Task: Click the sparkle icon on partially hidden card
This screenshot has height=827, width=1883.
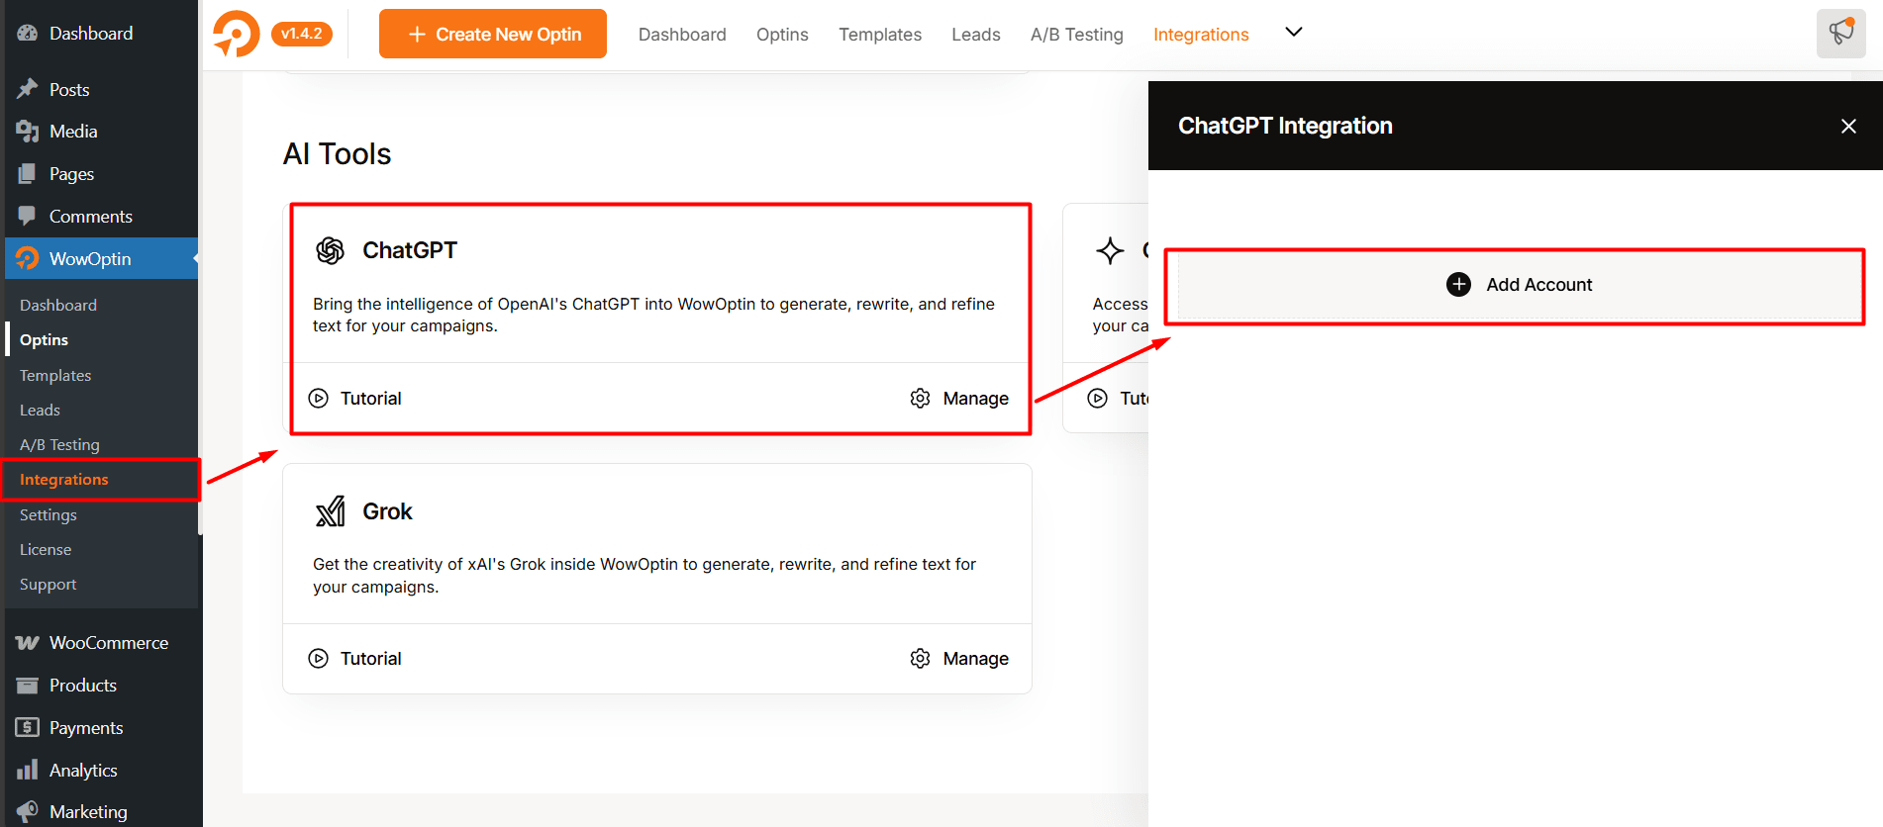Action: 1110,250
